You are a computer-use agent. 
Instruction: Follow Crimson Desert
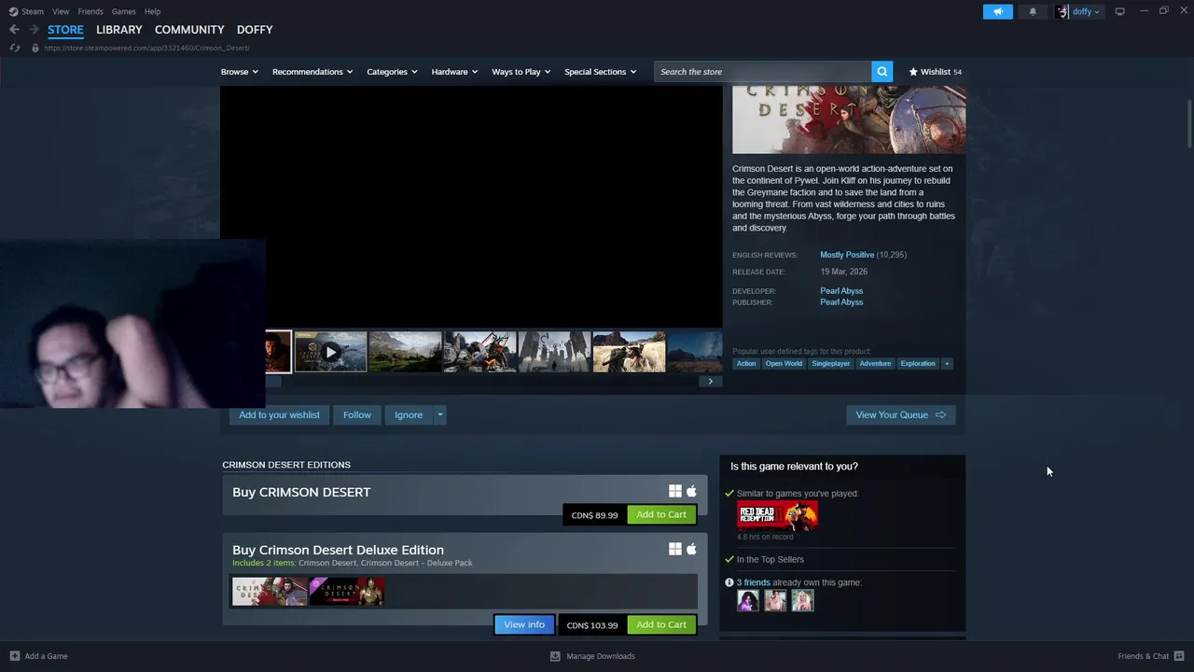pos(356,415)
